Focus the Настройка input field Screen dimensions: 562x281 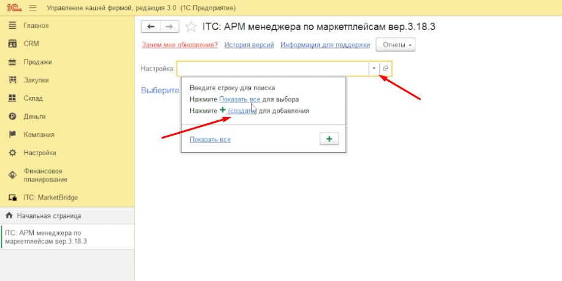pos(272,68)
